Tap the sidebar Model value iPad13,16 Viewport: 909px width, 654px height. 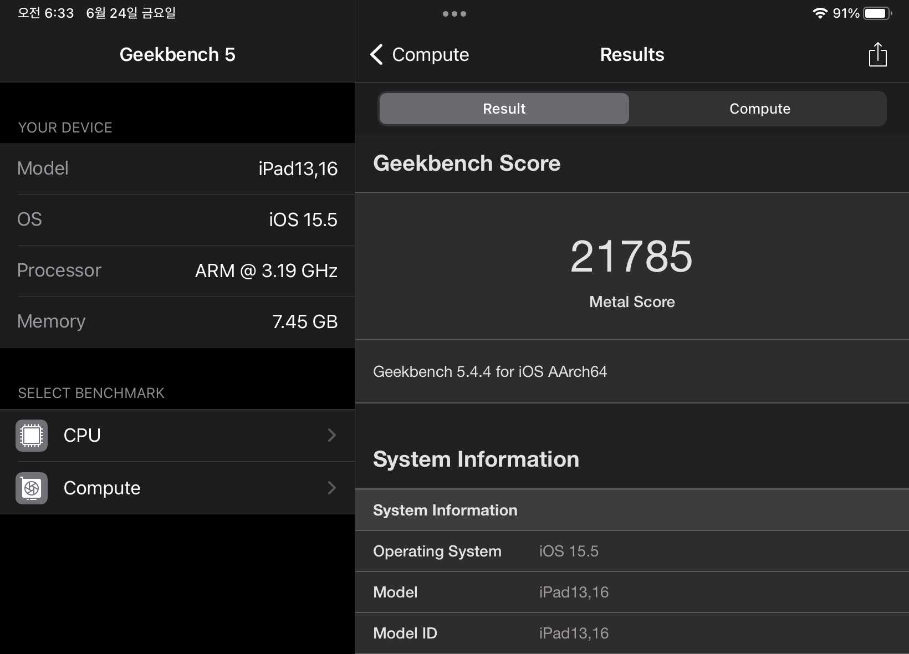pyautogui.click(x=298, y=168)
